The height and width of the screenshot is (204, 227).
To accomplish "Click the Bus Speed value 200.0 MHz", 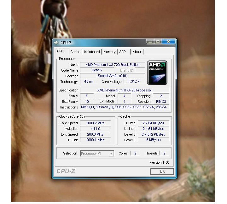I will 95,134.
